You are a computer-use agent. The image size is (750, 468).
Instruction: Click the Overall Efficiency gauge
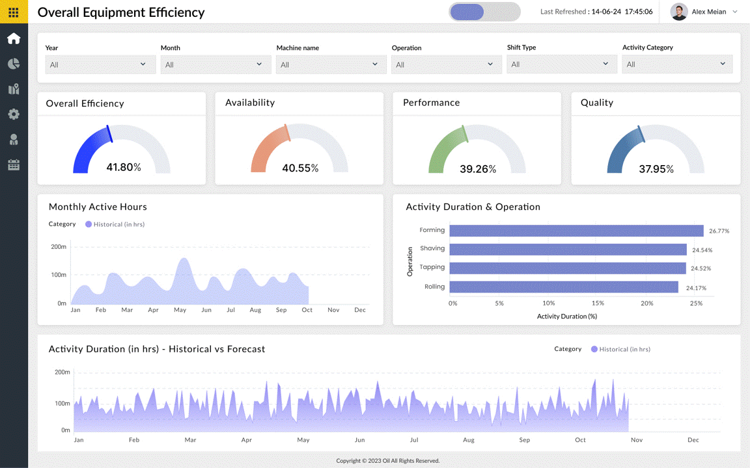point(122,151)
